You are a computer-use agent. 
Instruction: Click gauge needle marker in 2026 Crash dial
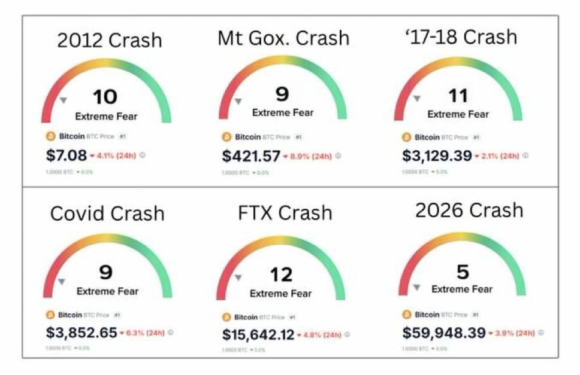[417, 287]
